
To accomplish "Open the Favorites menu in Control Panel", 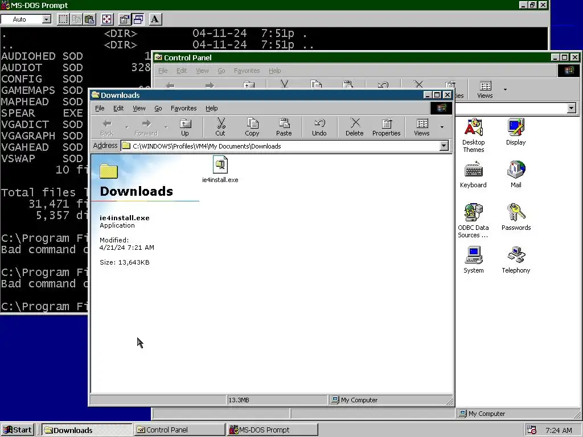I will tap(247, 71).
